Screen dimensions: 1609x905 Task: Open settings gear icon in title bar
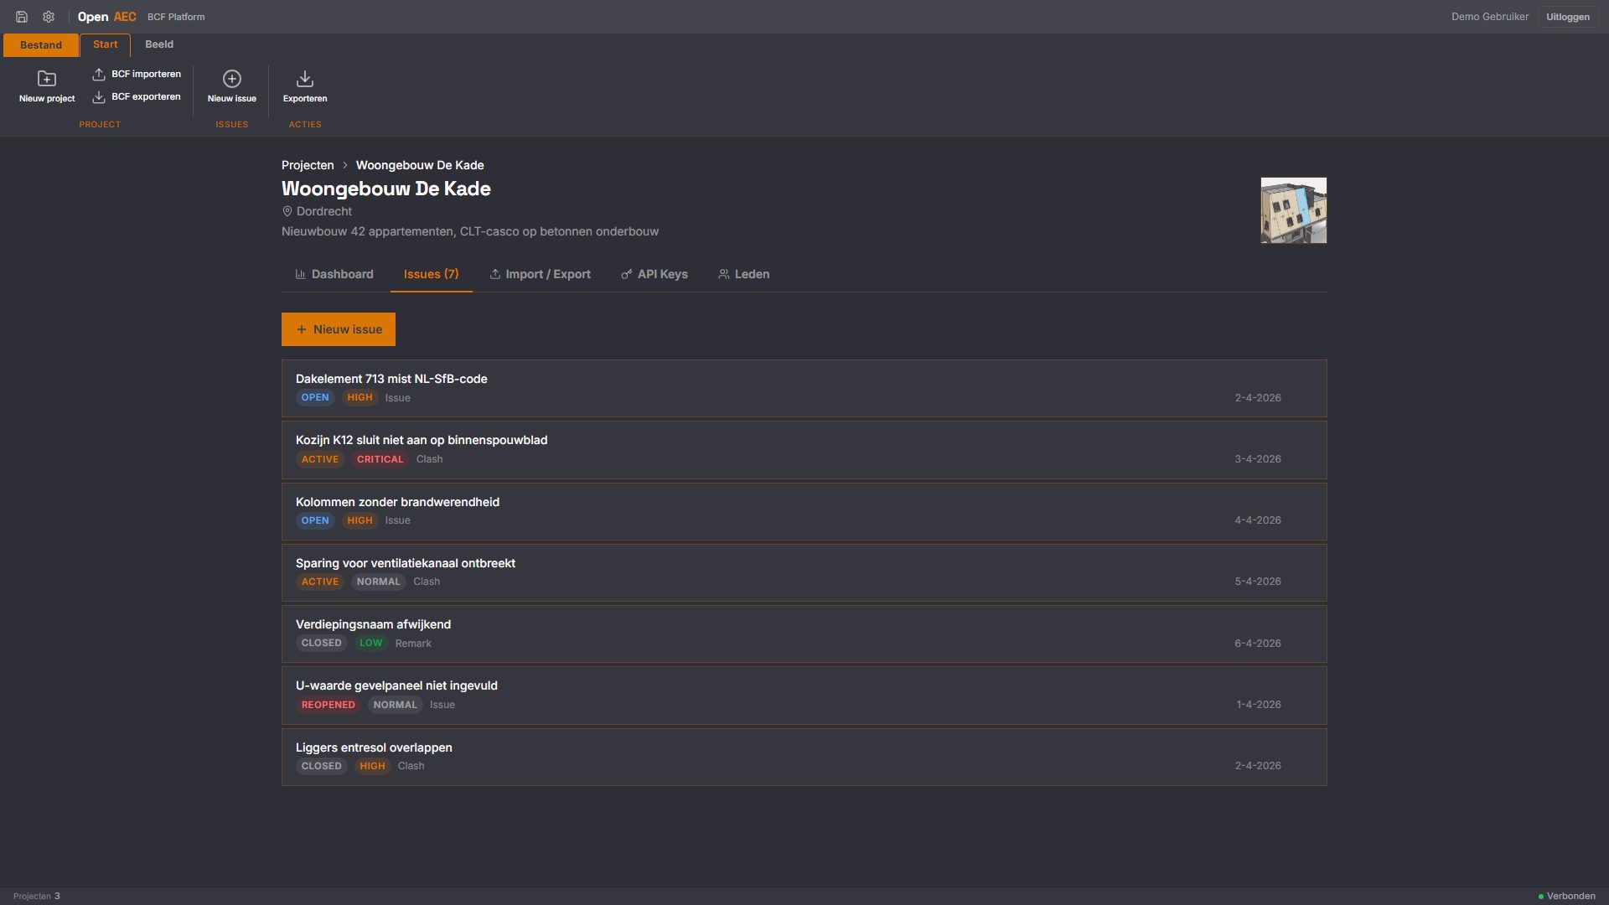[49, 17]
